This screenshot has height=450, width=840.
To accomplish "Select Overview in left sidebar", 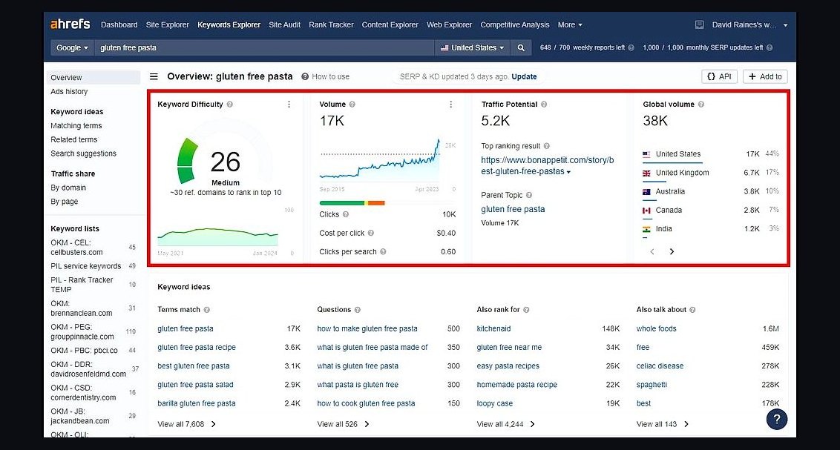I will click(x=93, y=78).
